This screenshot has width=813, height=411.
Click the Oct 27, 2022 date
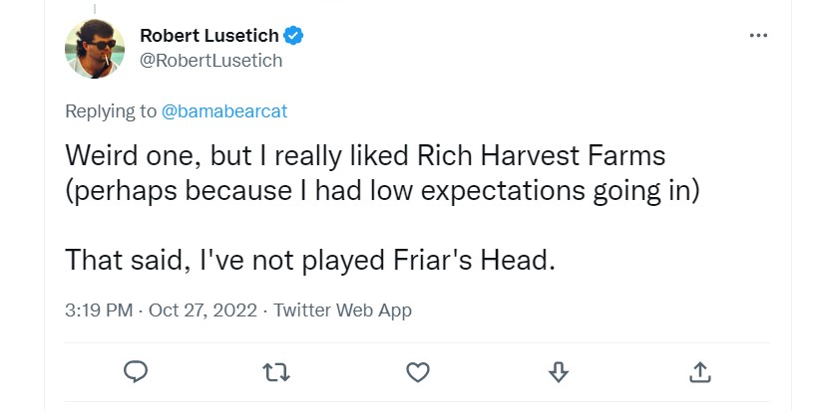(x=204, y=310)
